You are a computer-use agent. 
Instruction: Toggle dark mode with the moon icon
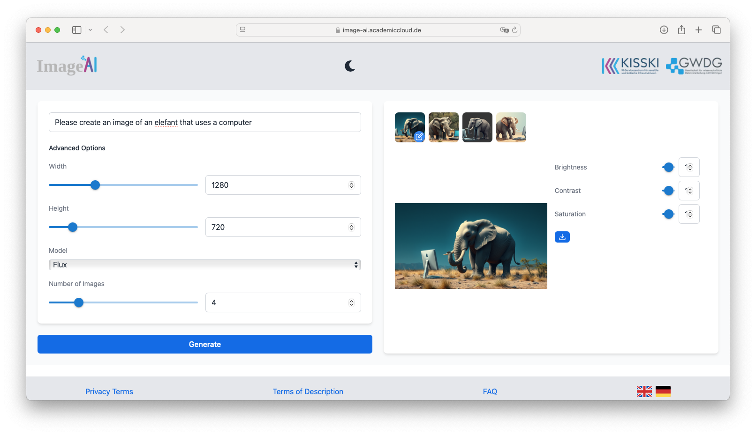[x=350, y=66]
